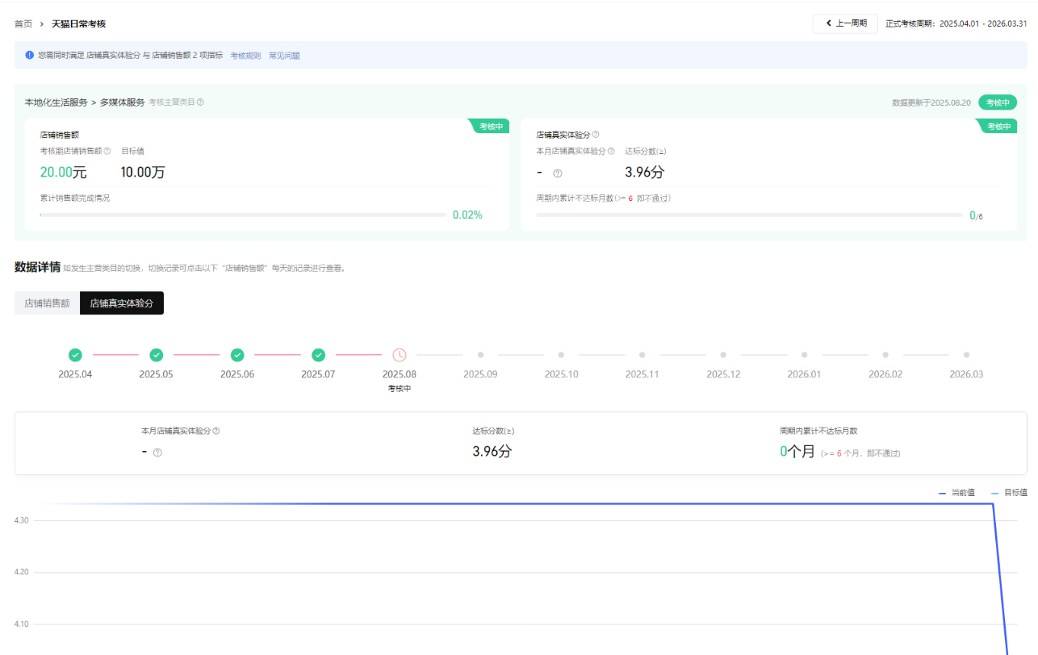Screen dimensions: 1038x655
Task: Open the 考核规则 link
Action: click(x=245, y=56)
